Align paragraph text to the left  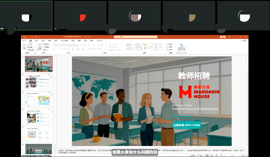tap(89, 49)
